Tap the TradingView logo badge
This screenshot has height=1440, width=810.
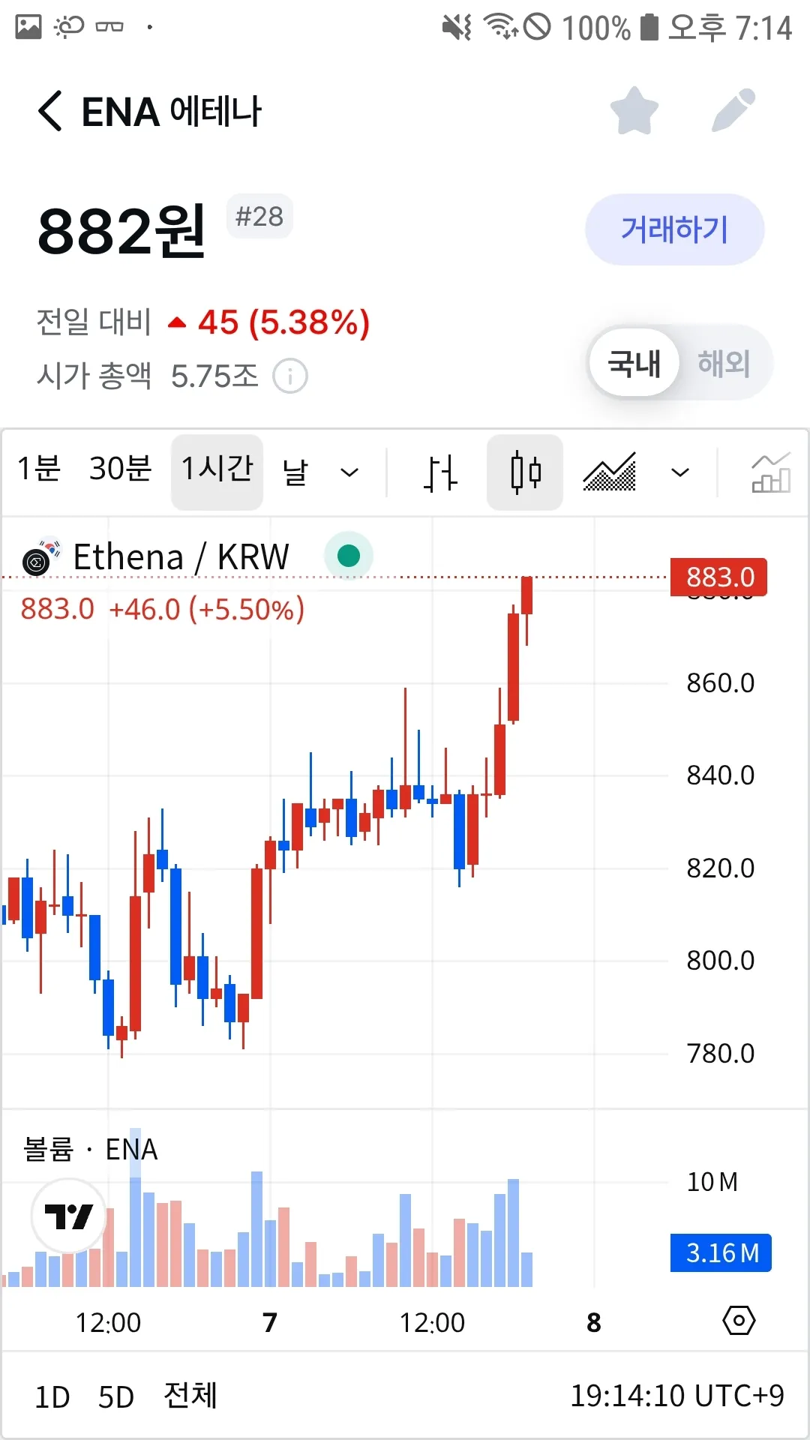[x=69, y=1216]
